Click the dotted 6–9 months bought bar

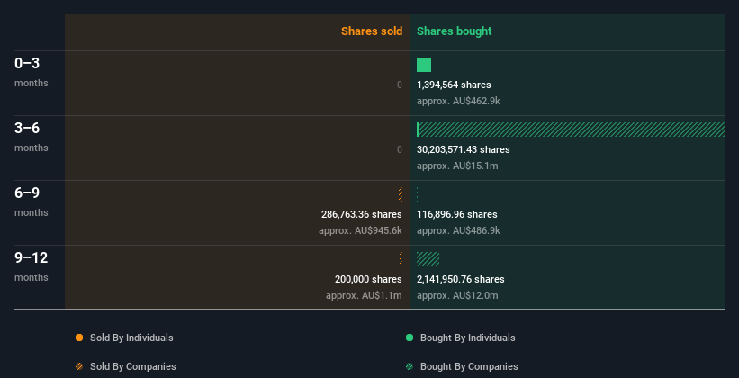click(418, 194)
